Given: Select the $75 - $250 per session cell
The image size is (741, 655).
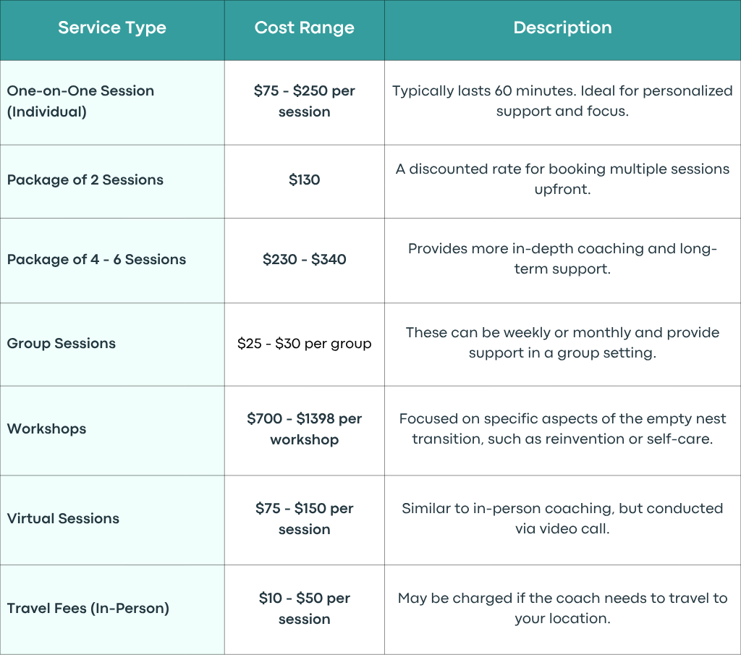Looking at the screenshot, I should (x=305, y=101).
